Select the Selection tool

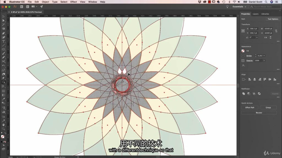[3, 16]
